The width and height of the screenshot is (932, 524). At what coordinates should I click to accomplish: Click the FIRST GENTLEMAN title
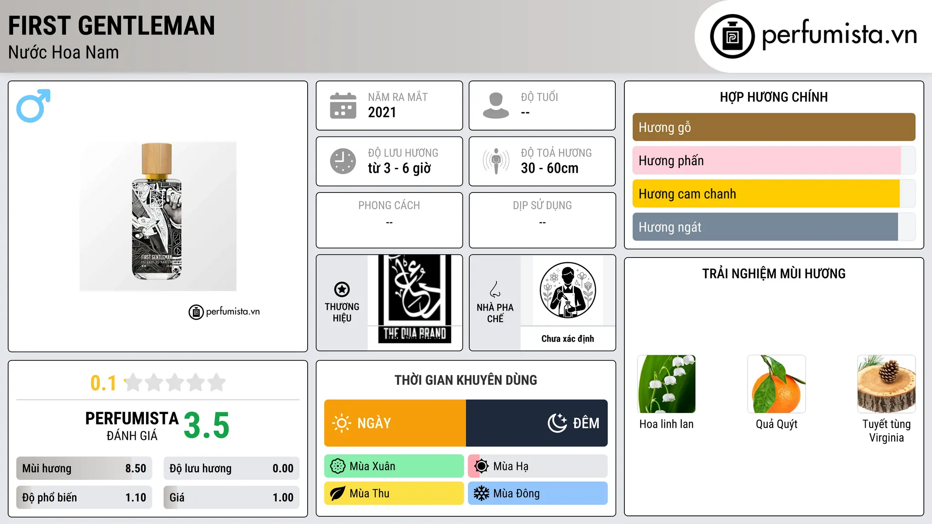[x=111, y=25]
